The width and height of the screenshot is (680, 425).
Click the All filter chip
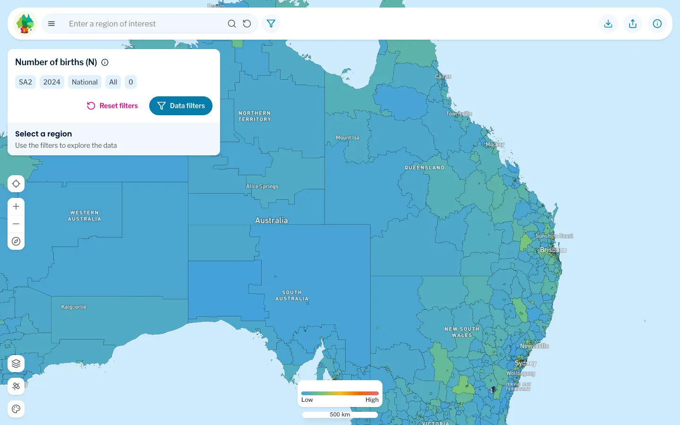113,82
